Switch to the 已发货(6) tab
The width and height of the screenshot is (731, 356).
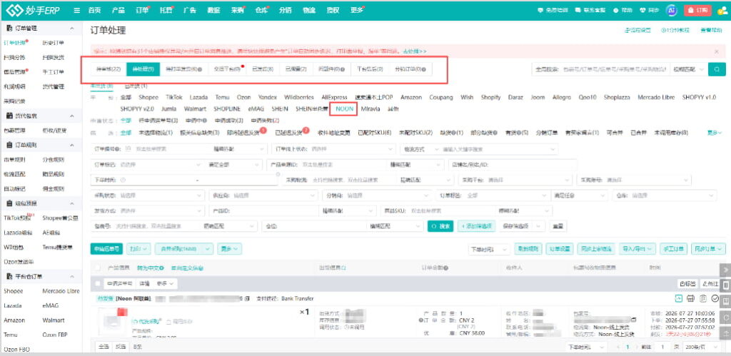[263, 69]
